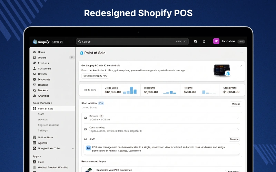
Task: Click the Spring '26 edition badge
Action: click(58, 42)
